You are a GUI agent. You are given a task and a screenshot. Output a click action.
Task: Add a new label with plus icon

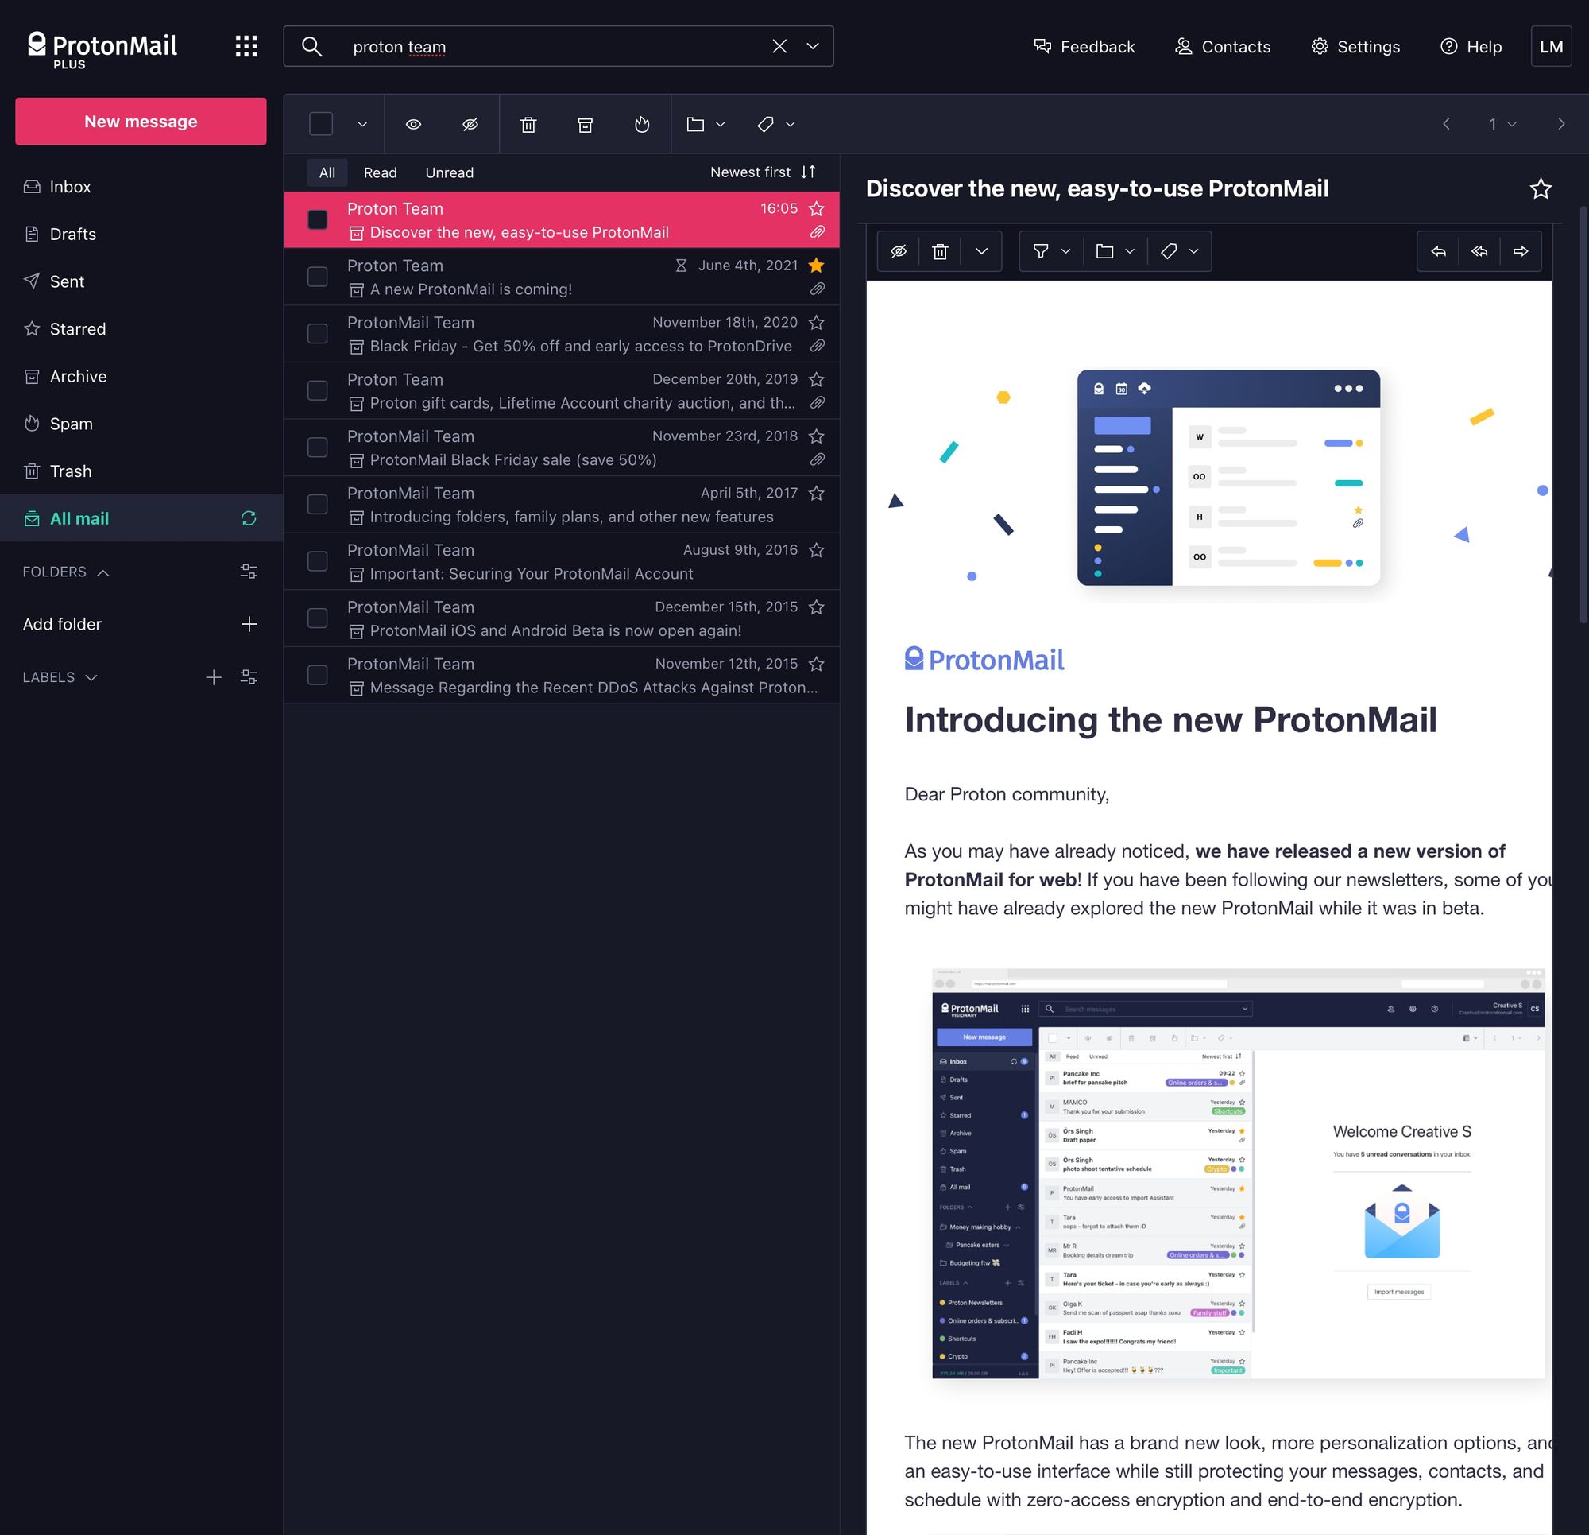point(213,677)
